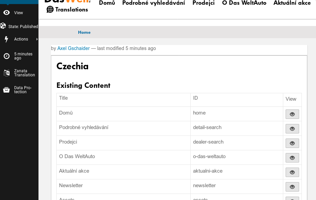
Task: View the Newsletter row eye button
Action: (x=292, y=187)
